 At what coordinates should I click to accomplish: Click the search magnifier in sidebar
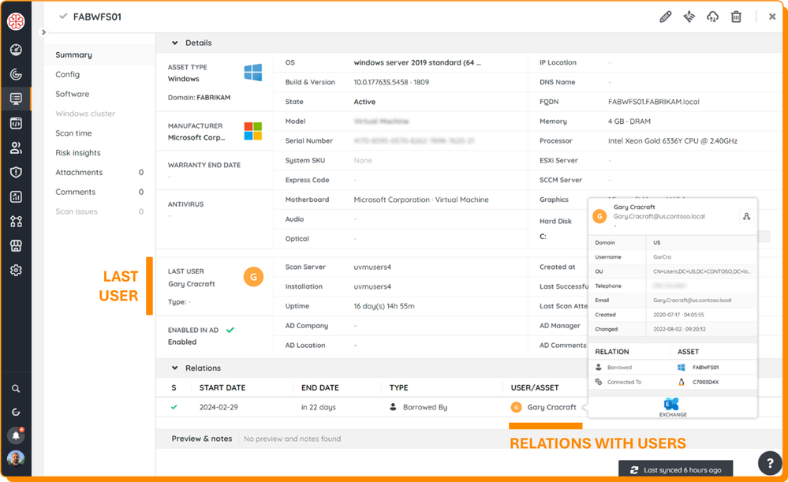(x=16, y=389)
